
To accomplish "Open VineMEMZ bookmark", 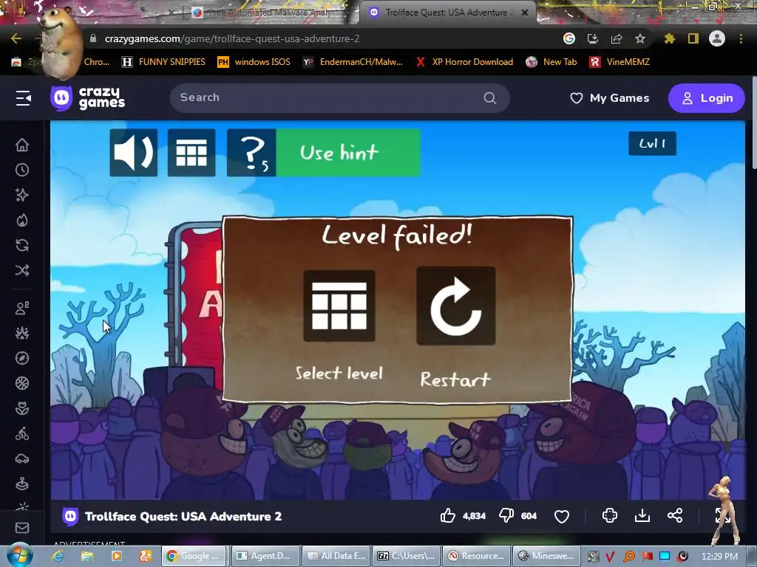I will point(619,62).
